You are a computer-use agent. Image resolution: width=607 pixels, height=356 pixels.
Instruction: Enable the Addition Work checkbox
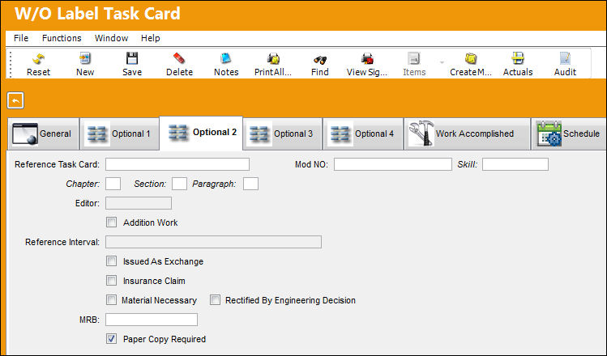(112, 222)
